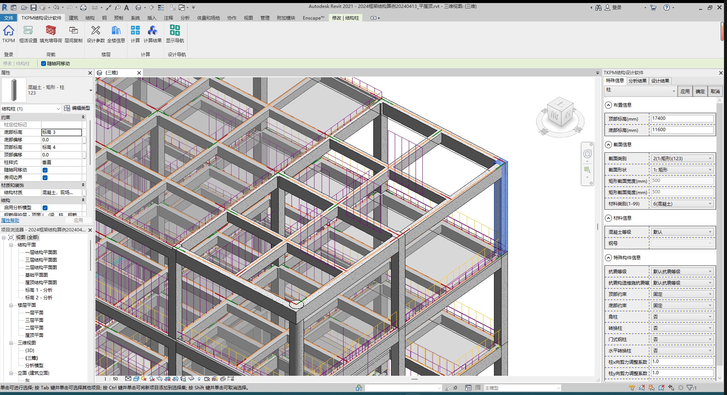The width and height of the screenshot is (727, 395).
Task: Toggle select links icon in status bar
Action: (x=632, y=387)
